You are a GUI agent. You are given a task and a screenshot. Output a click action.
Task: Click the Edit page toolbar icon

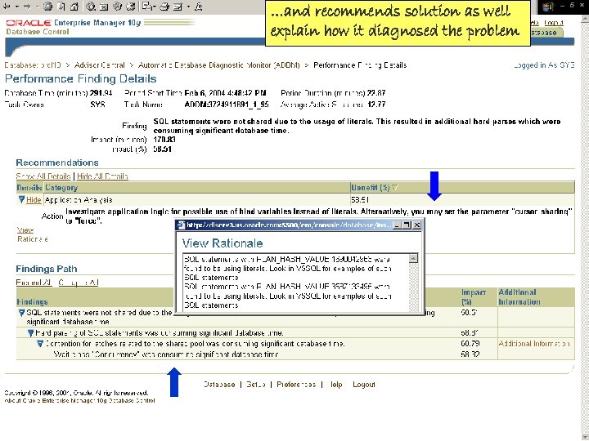click(x=178, y=7)
